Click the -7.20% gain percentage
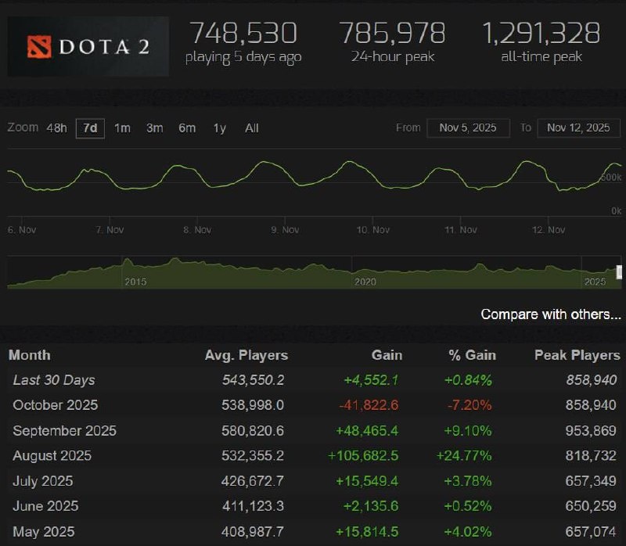626x546 pixels. click(x=469, y=405)
